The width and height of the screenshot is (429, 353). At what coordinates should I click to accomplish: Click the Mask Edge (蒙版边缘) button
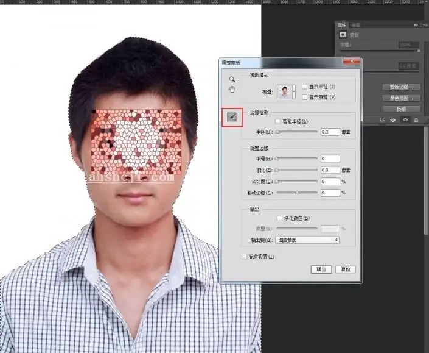coord(401,87)
